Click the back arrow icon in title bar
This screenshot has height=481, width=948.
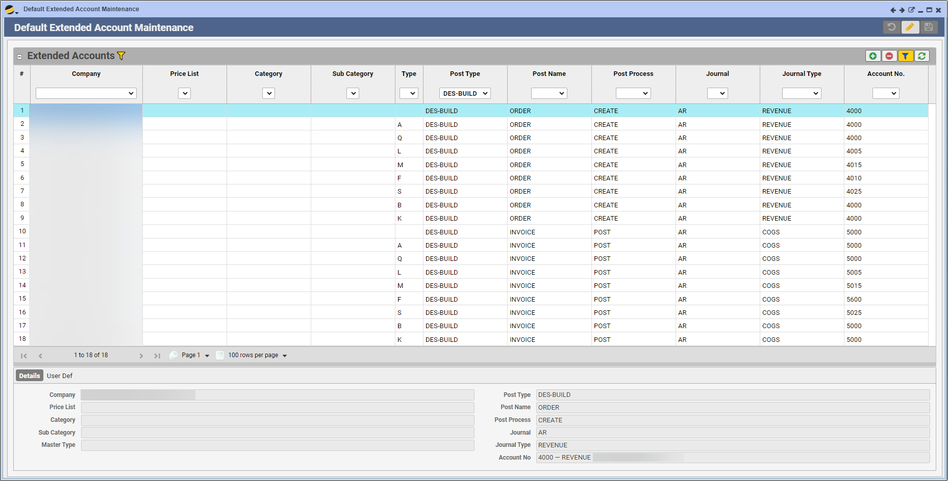click(893, 10)
